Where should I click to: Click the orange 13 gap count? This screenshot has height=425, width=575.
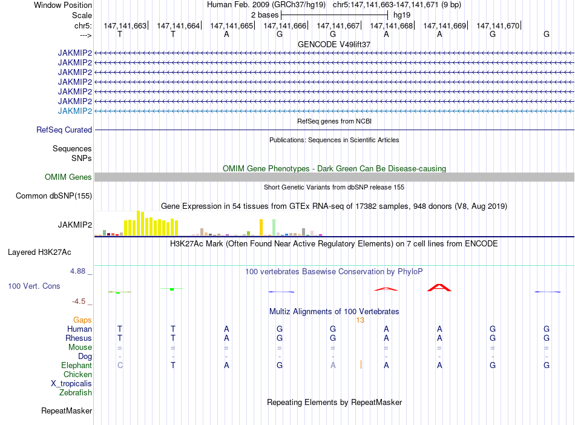(x=360, y=320)
